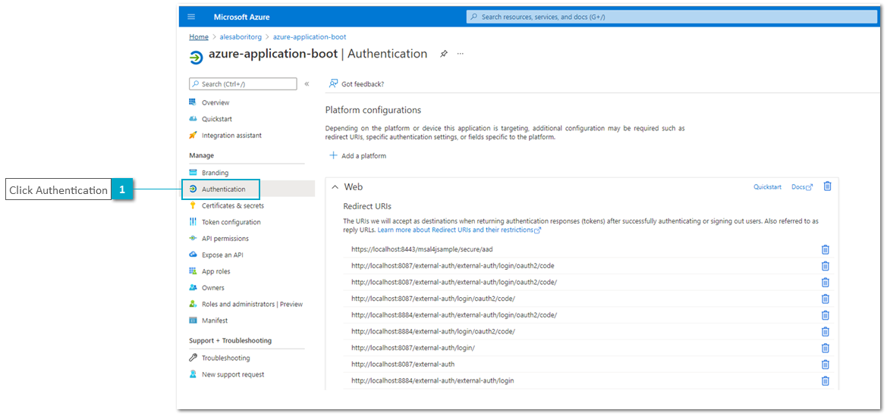Click the Platform configurations heading
887x416 pixels.
pos(373,110)
